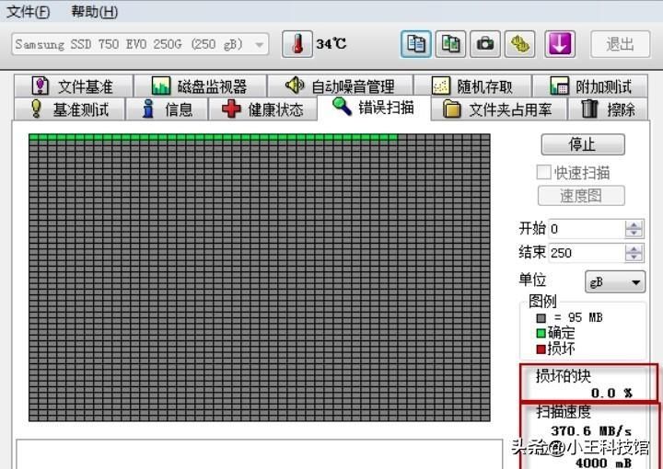
Task: Click the copy screenshot to clipboard icon
Action: click(450, 44)
